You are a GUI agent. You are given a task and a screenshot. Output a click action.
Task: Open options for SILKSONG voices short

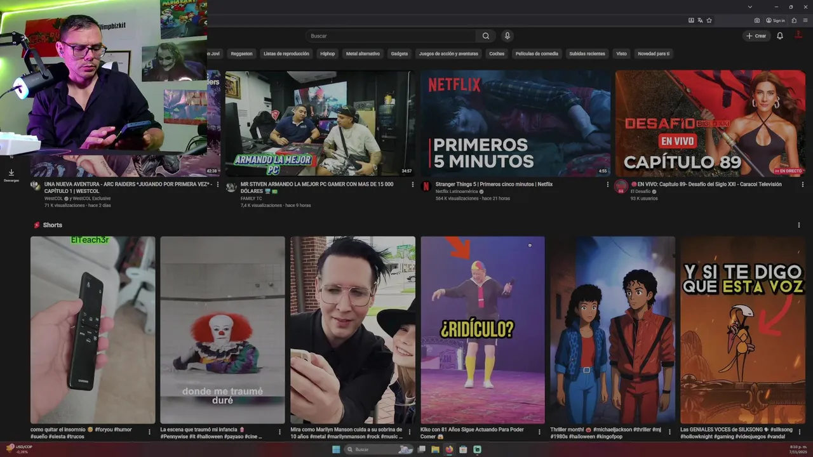799,432
